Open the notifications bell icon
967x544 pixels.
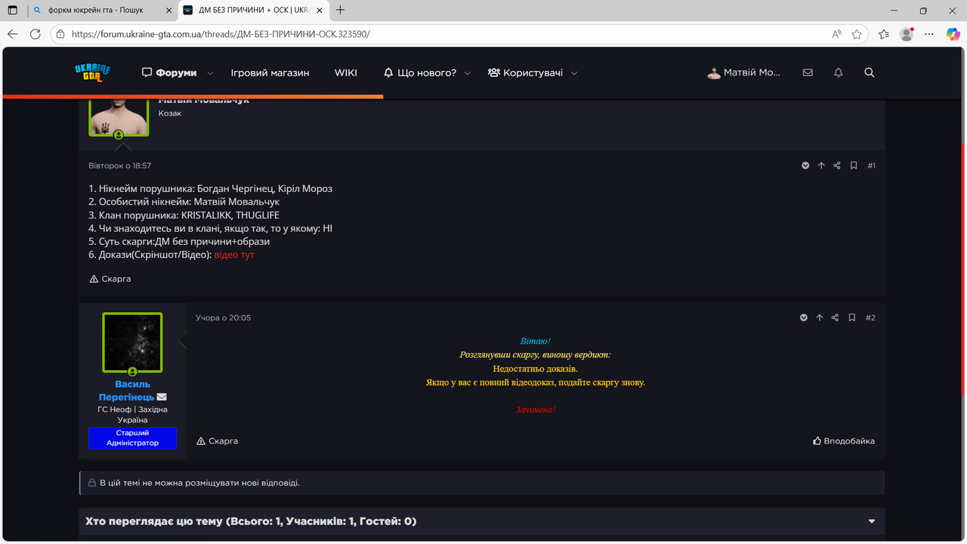click(x=839, y=73)
